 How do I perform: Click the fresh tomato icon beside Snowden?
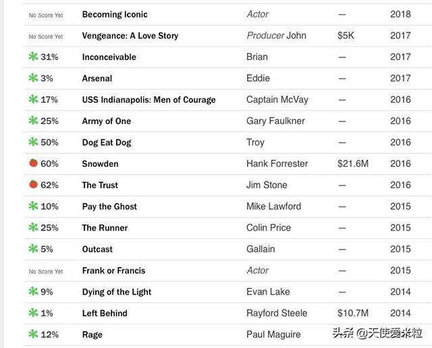point(33,163)
